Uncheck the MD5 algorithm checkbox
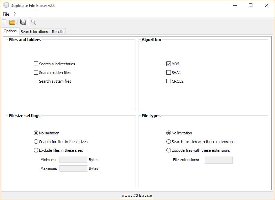This screenshot has width=275, height=200. (x=169, y=64)
